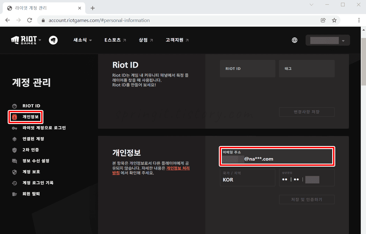Click the 저장 및 인증하기 button
366x234 pixels.
point(307,200)
